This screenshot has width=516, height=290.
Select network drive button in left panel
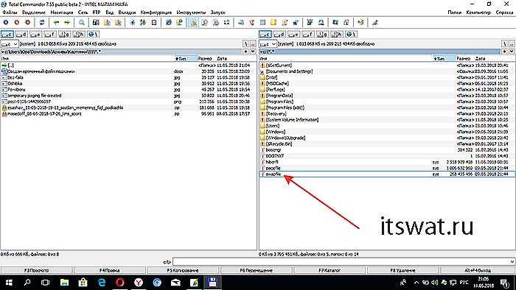(93, 34)
